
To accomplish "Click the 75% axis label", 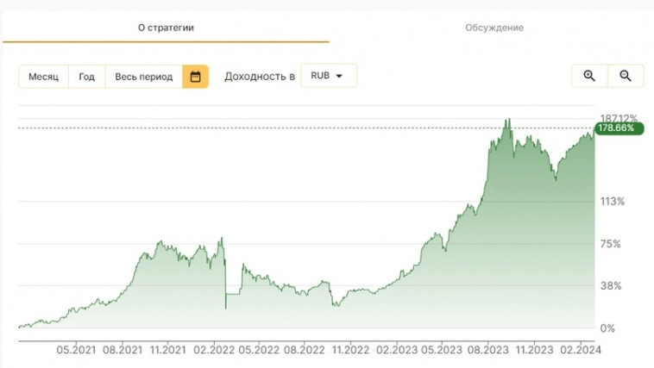I will pyautogui.click(x=611, y=244).
